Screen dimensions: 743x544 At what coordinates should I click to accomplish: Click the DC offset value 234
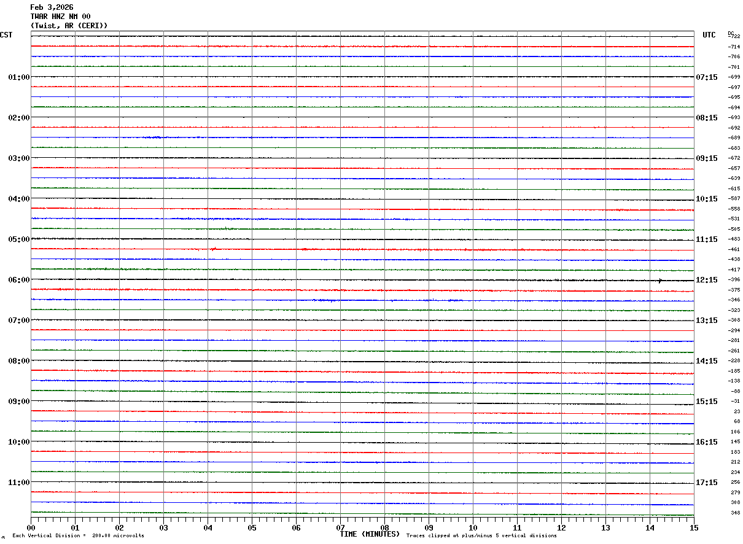pos(736,473)
